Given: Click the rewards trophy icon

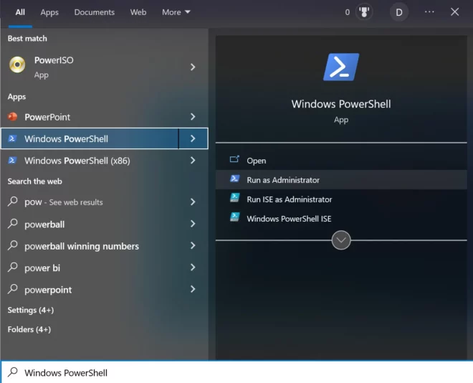Looking at the screenshot, I should click(x=364, y=12).
